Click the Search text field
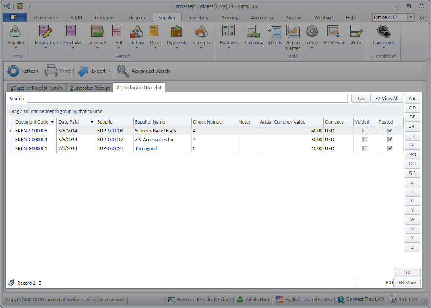Screen dimensions: 431x308 187,99
